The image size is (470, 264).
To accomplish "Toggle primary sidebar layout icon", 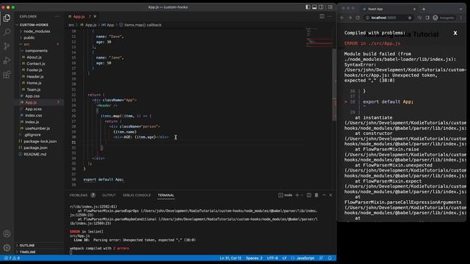I will [308, 7].
